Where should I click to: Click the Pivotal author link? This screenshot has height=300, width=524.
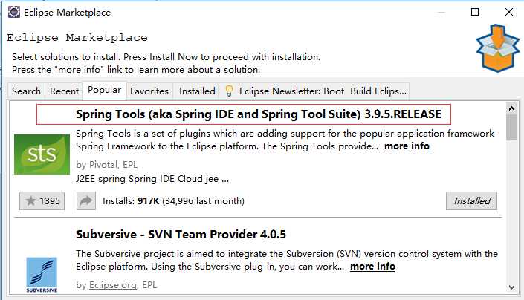pyautogui.click(x=103, y=165)
